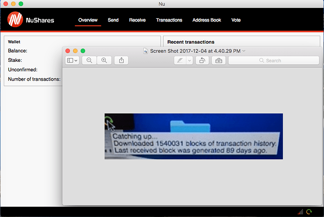This screenshot has height=217, width=324.
Task: Open the Overview tab
Action: tap(88, 20)
